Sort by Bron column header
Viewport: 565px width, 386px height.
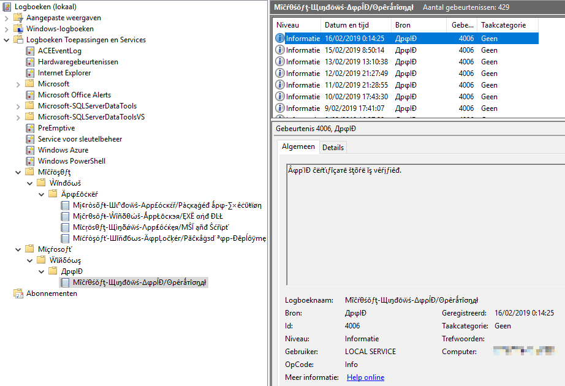[419, 25]
